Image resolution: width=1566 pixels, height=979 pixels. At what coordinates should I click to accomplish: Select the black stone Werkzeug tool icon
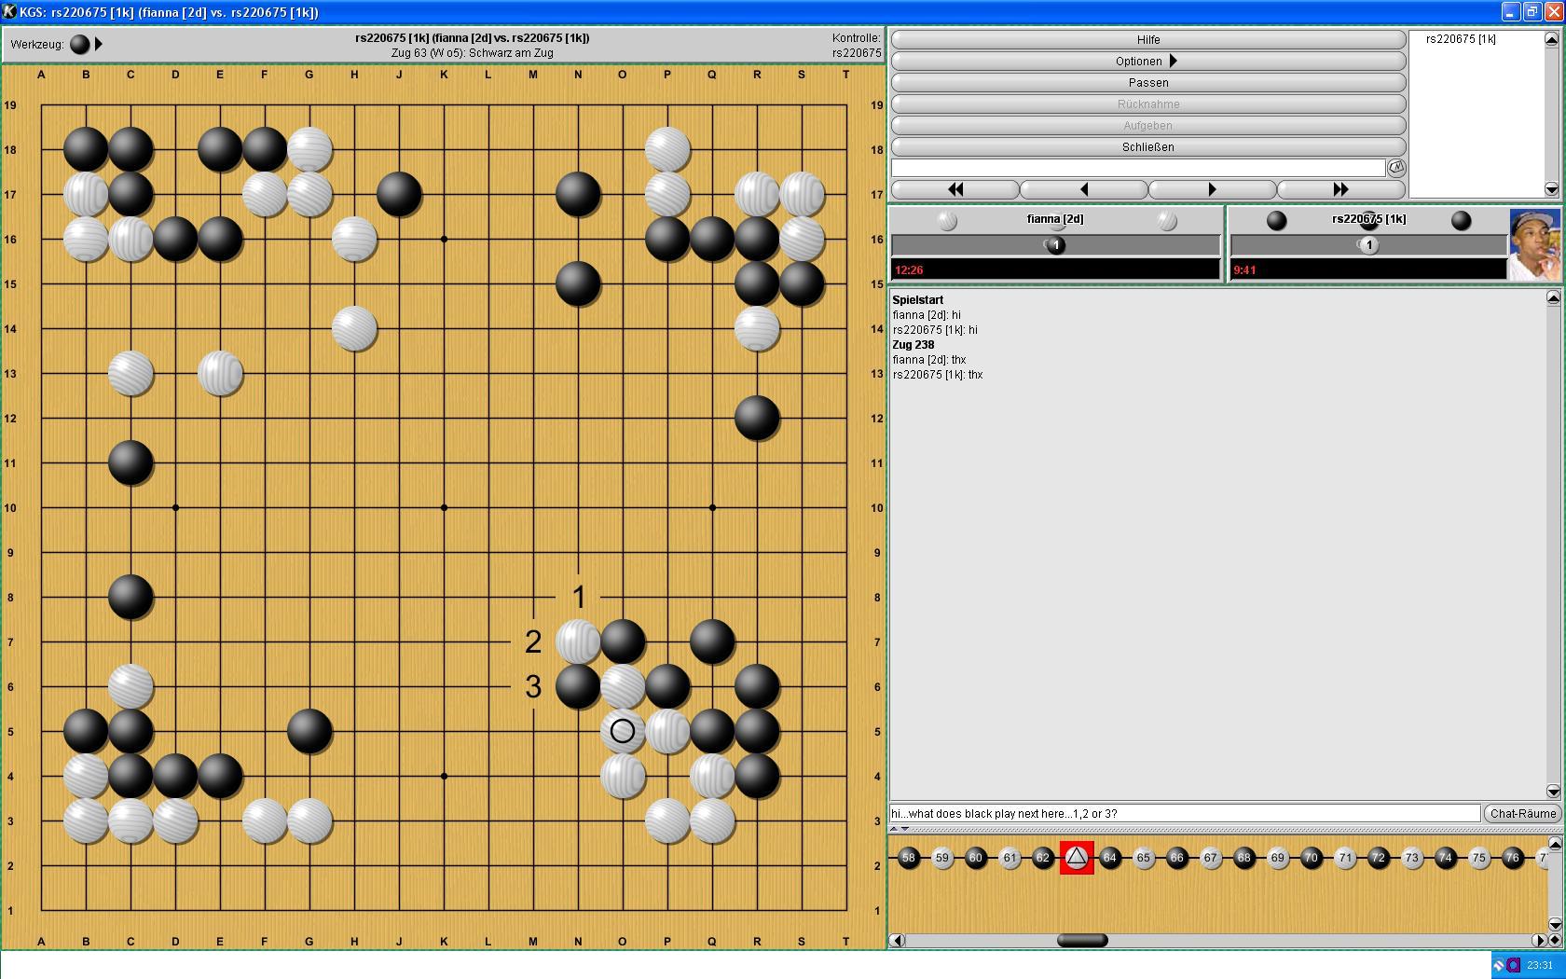point(80,45)
